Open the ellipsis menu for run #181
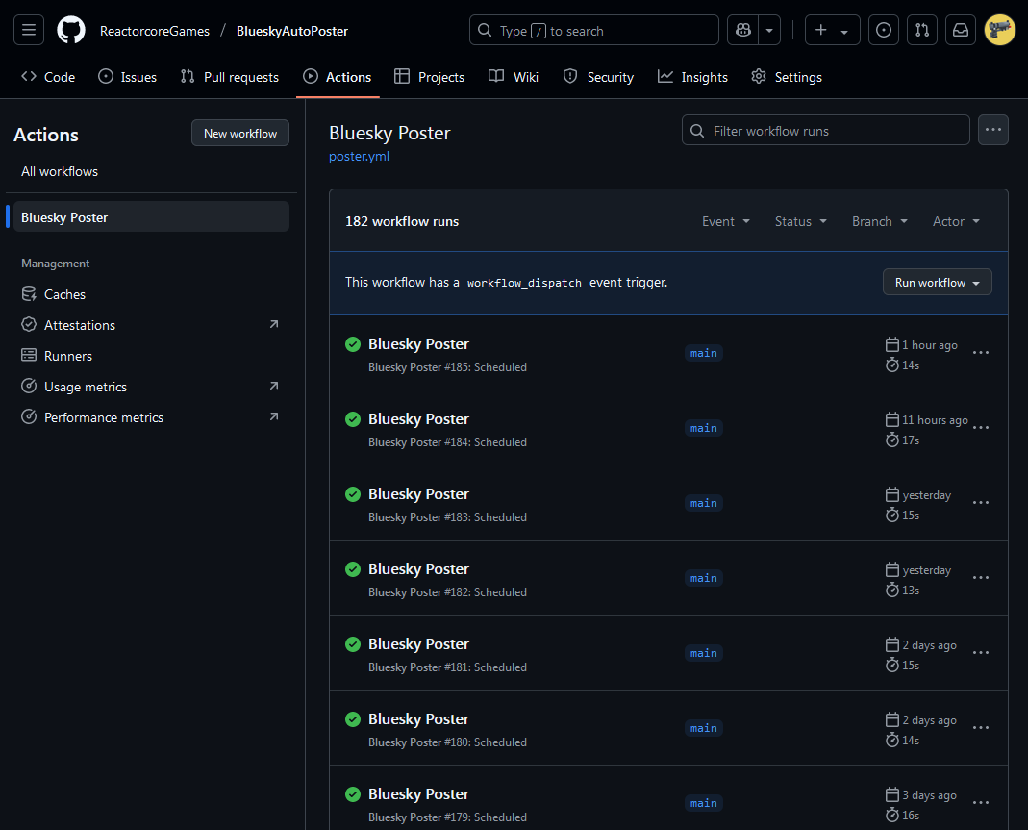Image resolution: width=1028 pixels, height=830 pixels. coord(981,653)
